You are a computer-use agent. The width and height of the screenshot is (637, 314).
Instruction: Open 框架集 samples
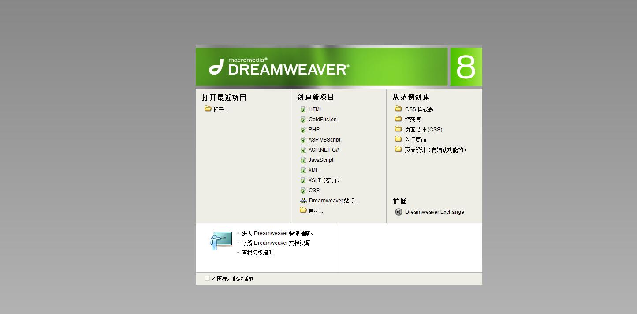pos(413,120)
